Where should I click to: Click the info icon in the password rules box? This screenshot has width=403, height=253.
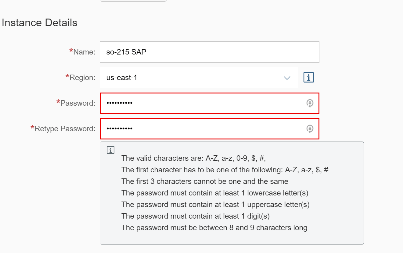[x=110, y=150]
